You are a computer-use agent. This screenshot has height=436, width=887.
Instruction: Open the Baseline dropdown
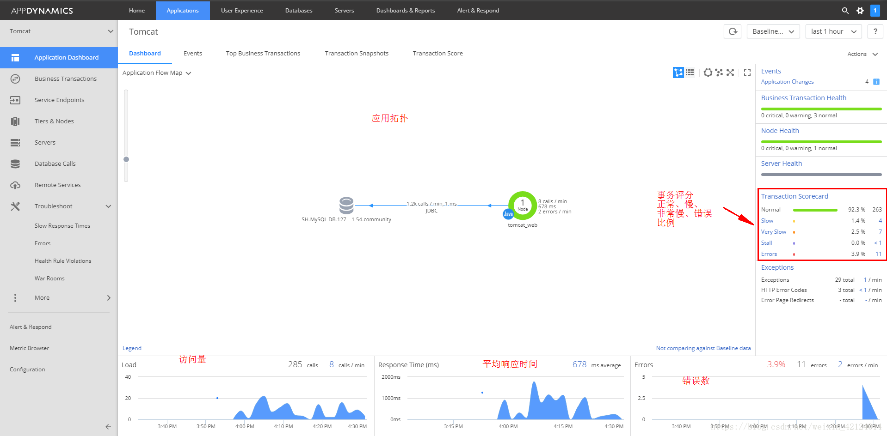[773, 31]
